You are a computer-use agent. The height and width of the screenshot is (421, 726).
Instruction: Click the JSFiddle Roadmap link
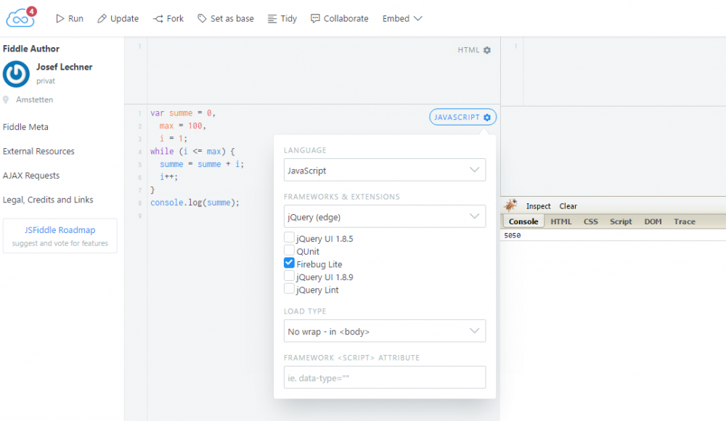[x=60, y=230]
